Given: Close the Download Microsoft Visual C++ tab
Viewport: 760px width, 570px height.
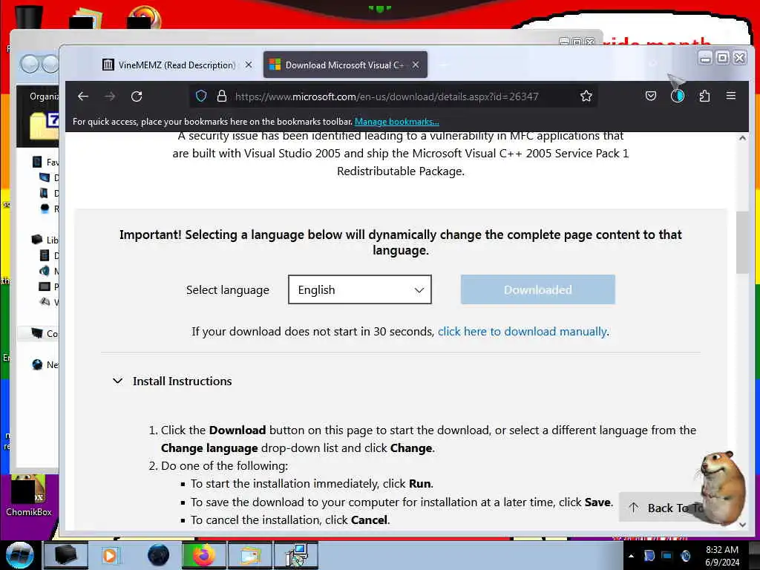Looking at the screenshot, I should click(416, 65).
